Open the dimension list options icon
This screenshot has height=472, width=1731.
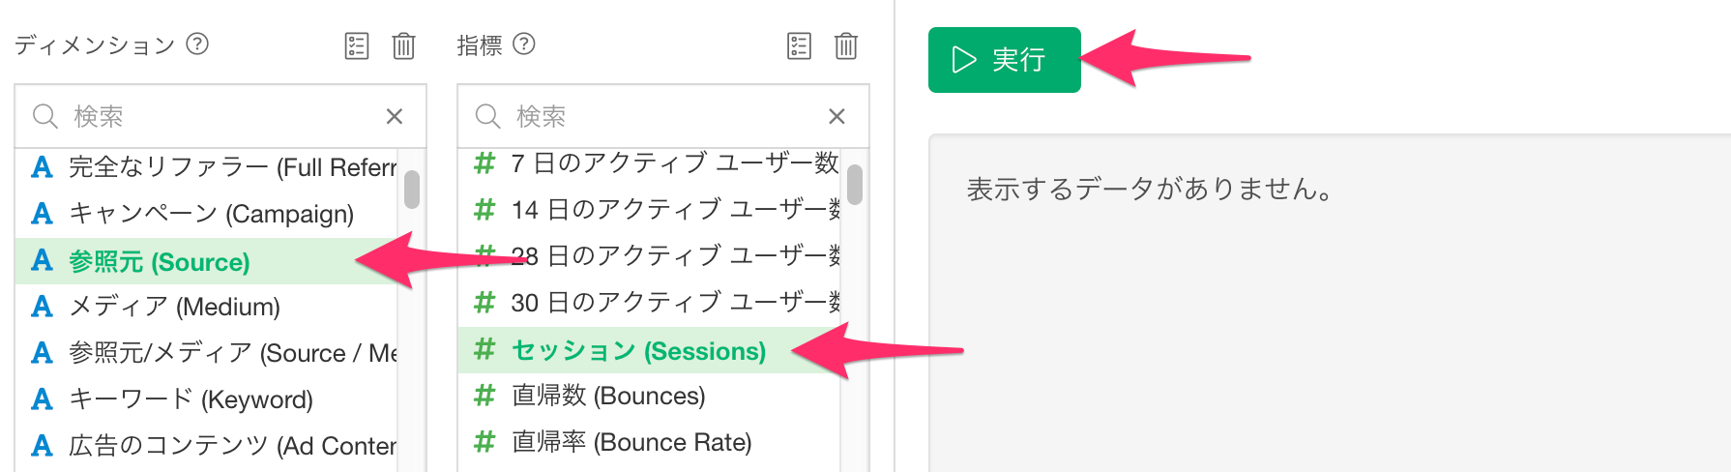[357, 45]
